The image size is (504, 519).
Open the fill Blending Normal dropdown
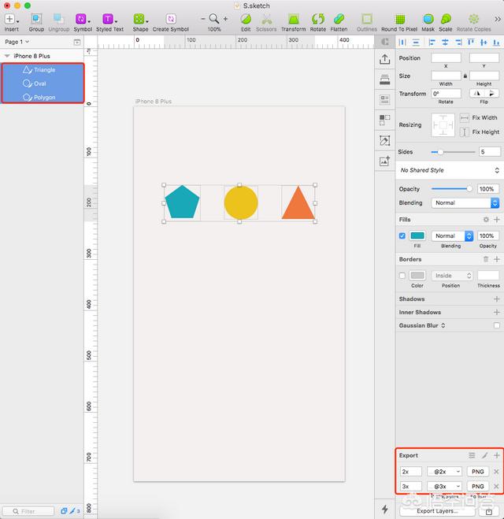[452, 235]
